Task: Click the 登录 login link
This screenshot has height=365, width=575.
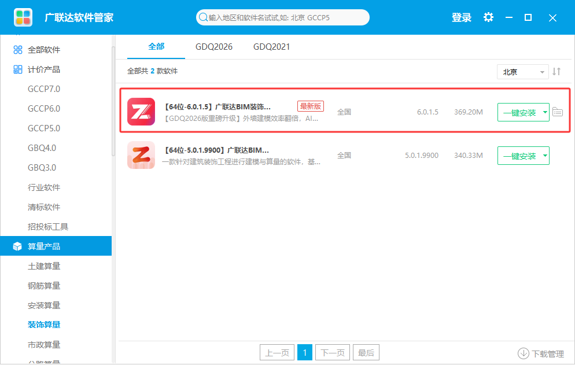Action: click(461, 17)
